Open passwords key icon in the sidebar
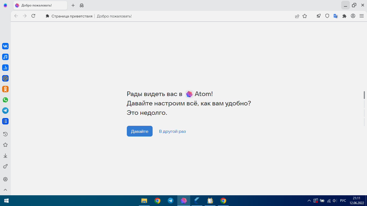 [5, 166]
